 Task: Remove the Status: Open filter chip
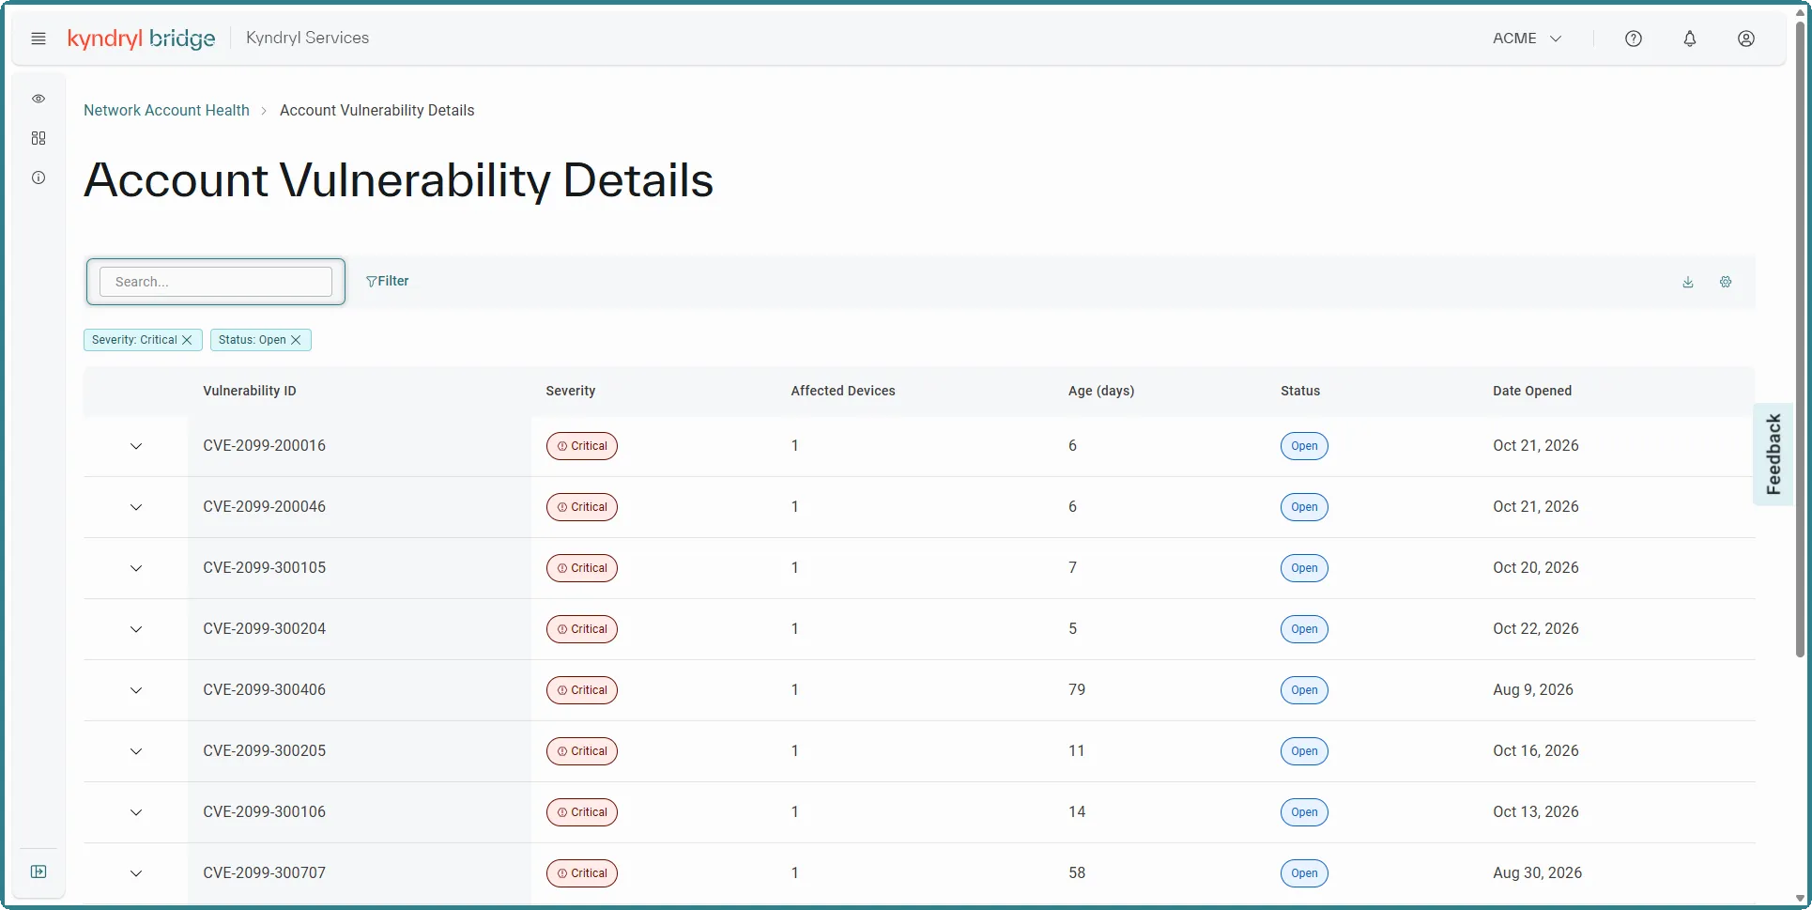pyautogui.click(x=296, y=340)
